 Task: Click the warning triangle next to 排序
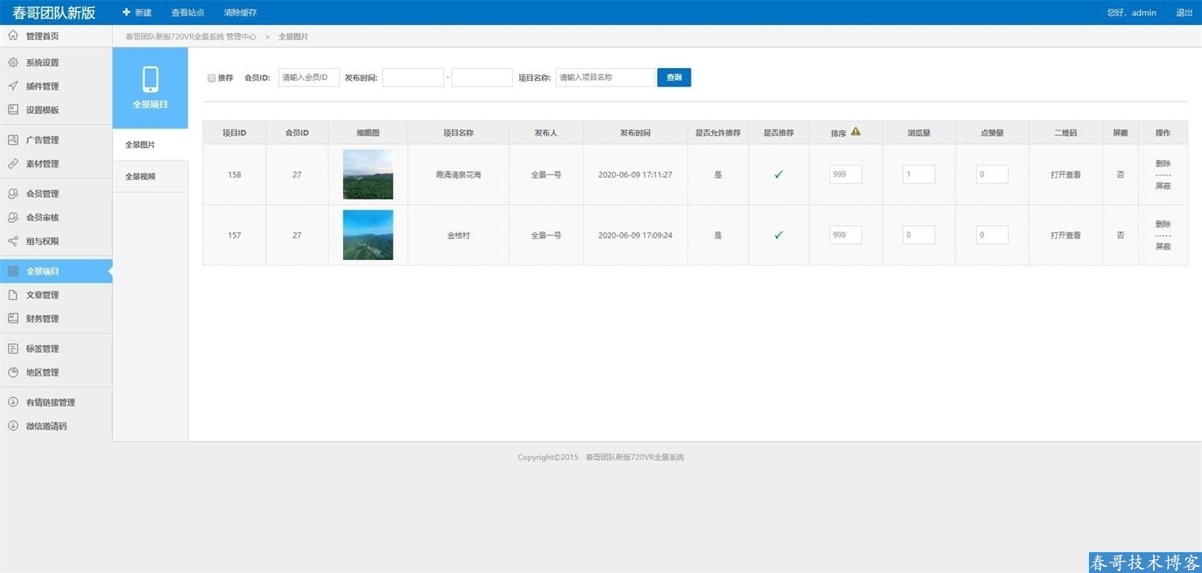click(x=856, y=132)
